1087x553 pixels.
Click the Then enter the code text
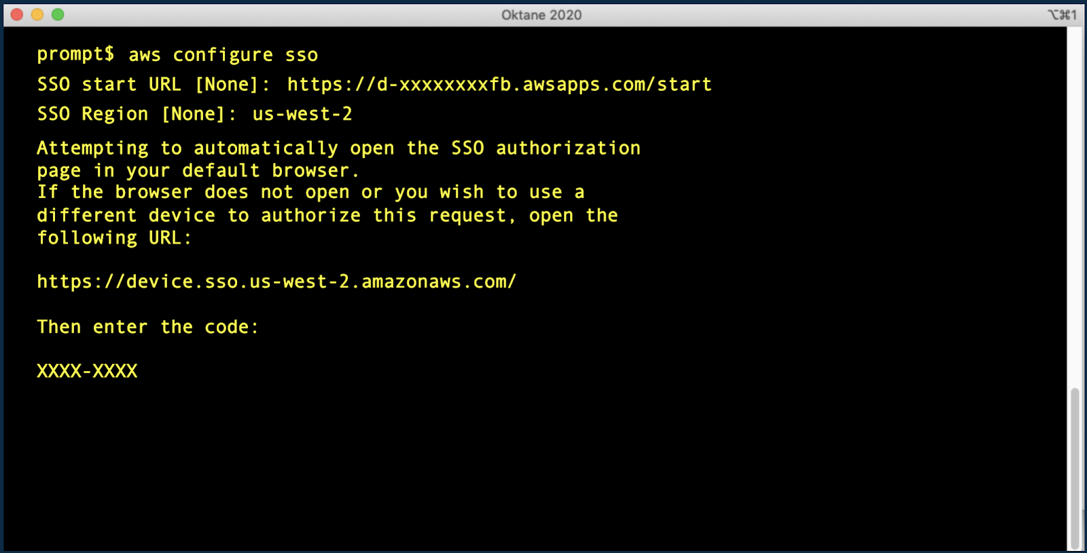tap(147, 326)
